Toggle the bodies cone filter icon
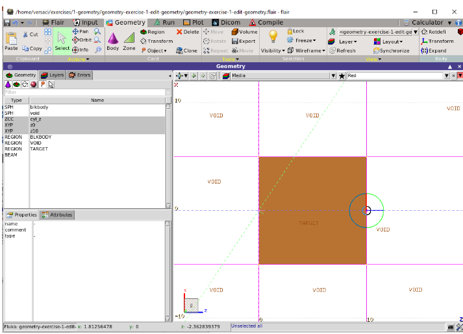The height and width of the screenshot is (334, 463). click(x=8, y=84)
